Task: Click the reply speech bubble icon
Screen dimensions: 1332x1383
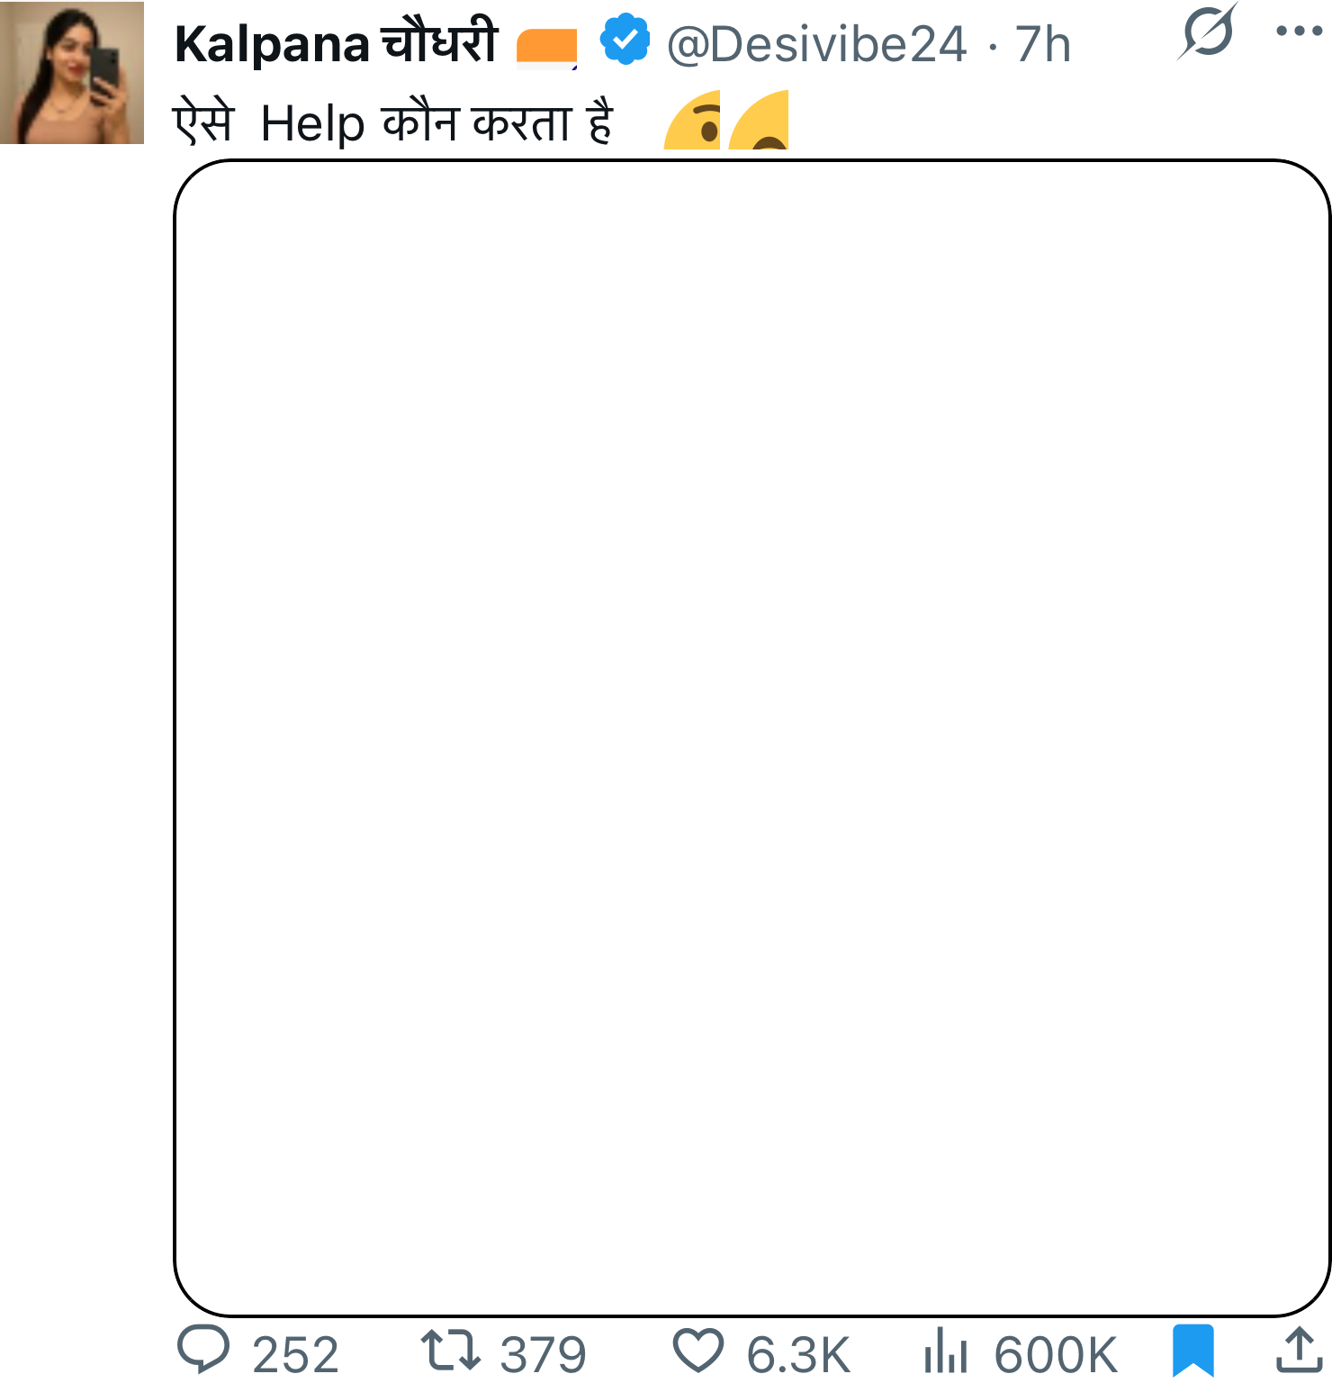Action: [x=203, y=1349]
